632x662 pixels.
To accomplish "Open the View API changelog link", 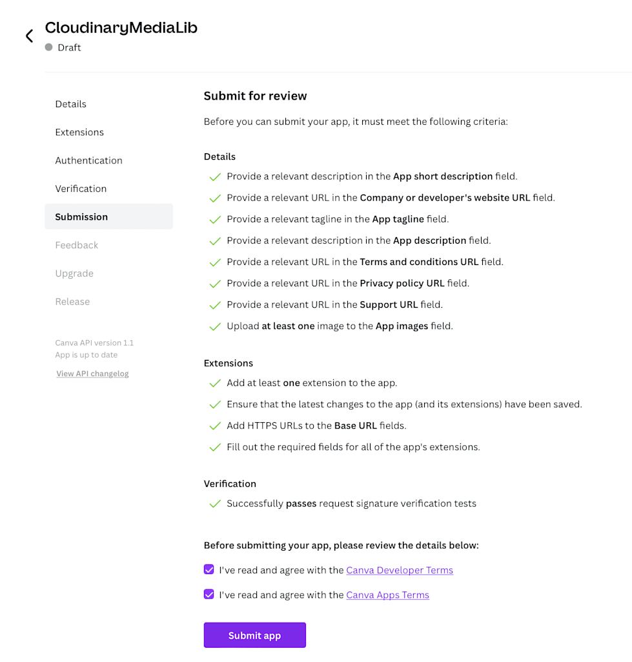I will click(x=92, y=374).
